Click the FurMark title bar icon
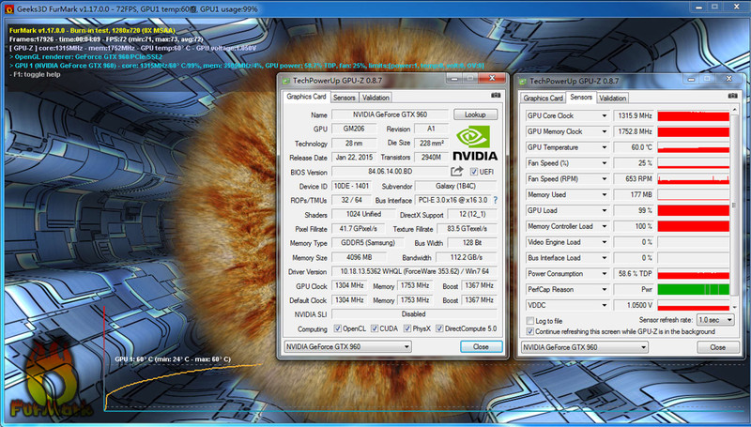Viewport: 751px width, 427px height. point(8,8)
